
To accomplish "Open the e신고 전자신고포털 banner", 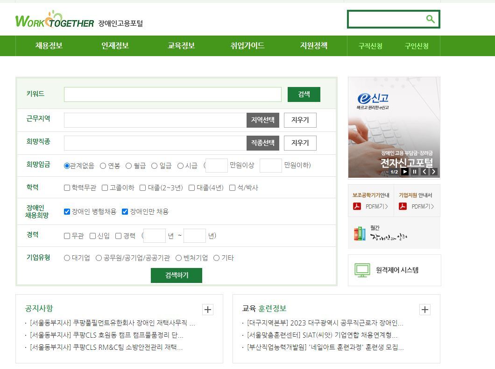I will [x=394, y=128].
